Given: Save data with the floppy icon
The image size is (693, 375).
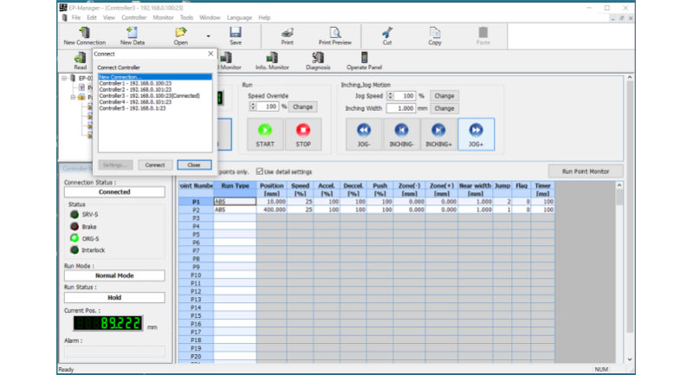Looking at the screenshot, I should 235,36.
